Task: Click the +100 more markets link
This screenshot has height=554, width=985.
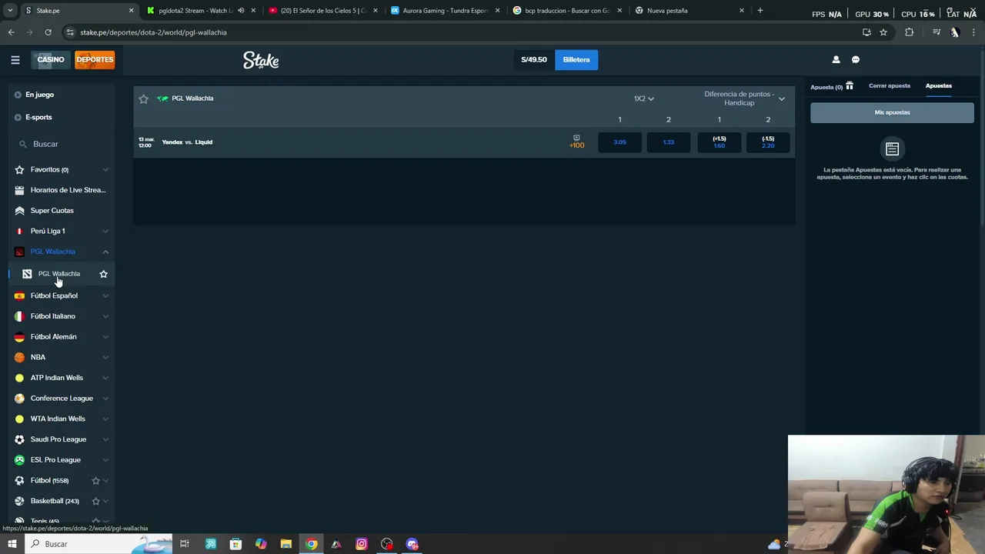Action: point(577,145)
